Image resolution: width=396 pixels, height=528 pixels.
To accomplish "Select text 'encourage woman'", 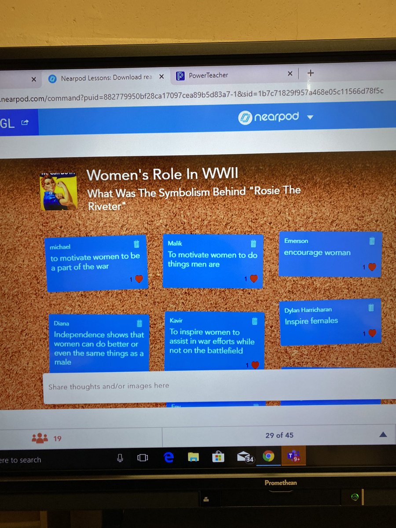I will (317, 253).
